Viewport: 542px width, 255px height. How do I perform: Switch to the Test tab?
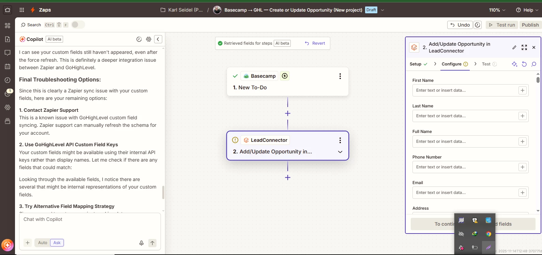pos(489,64)
